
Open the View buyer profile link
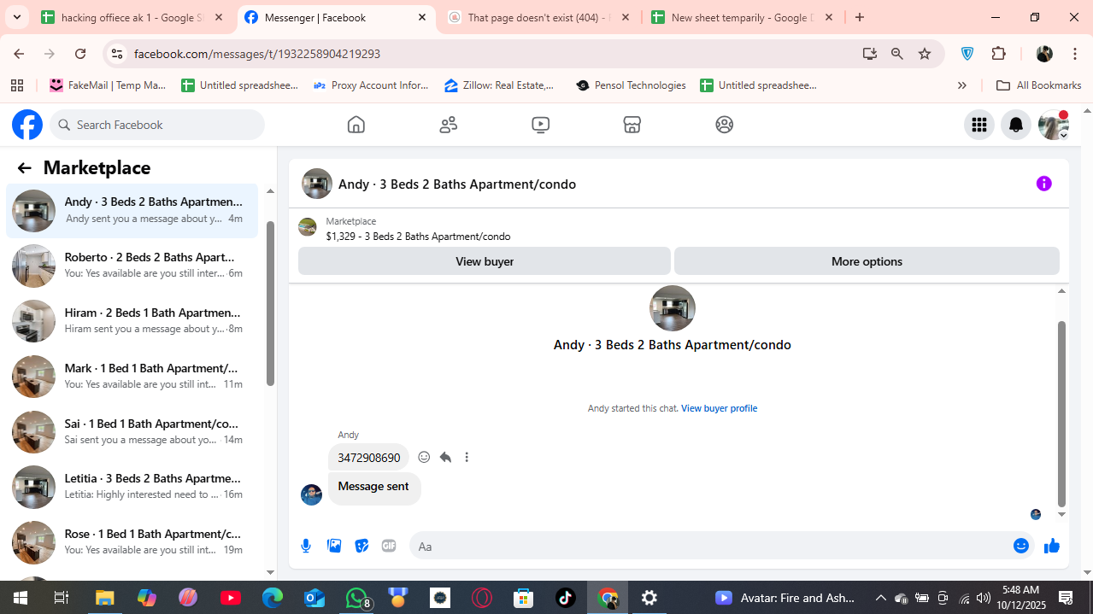pos(719,408)
